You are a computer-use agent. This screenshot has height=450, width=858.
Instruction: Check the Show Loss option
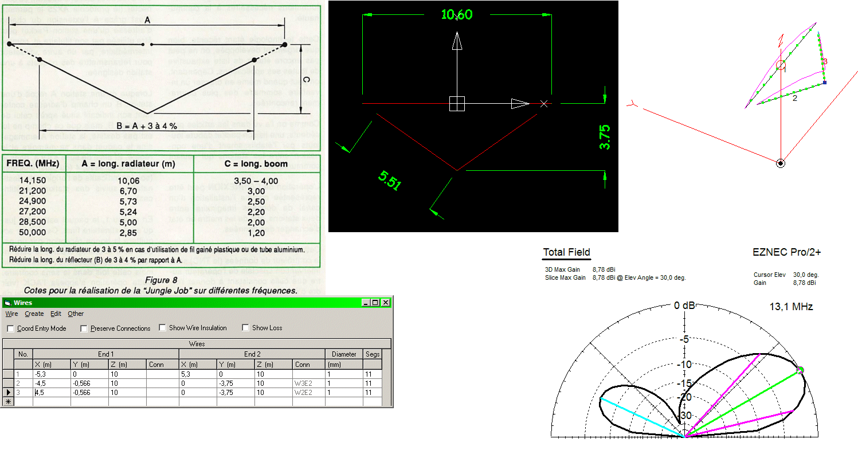[x=246, y=328]
